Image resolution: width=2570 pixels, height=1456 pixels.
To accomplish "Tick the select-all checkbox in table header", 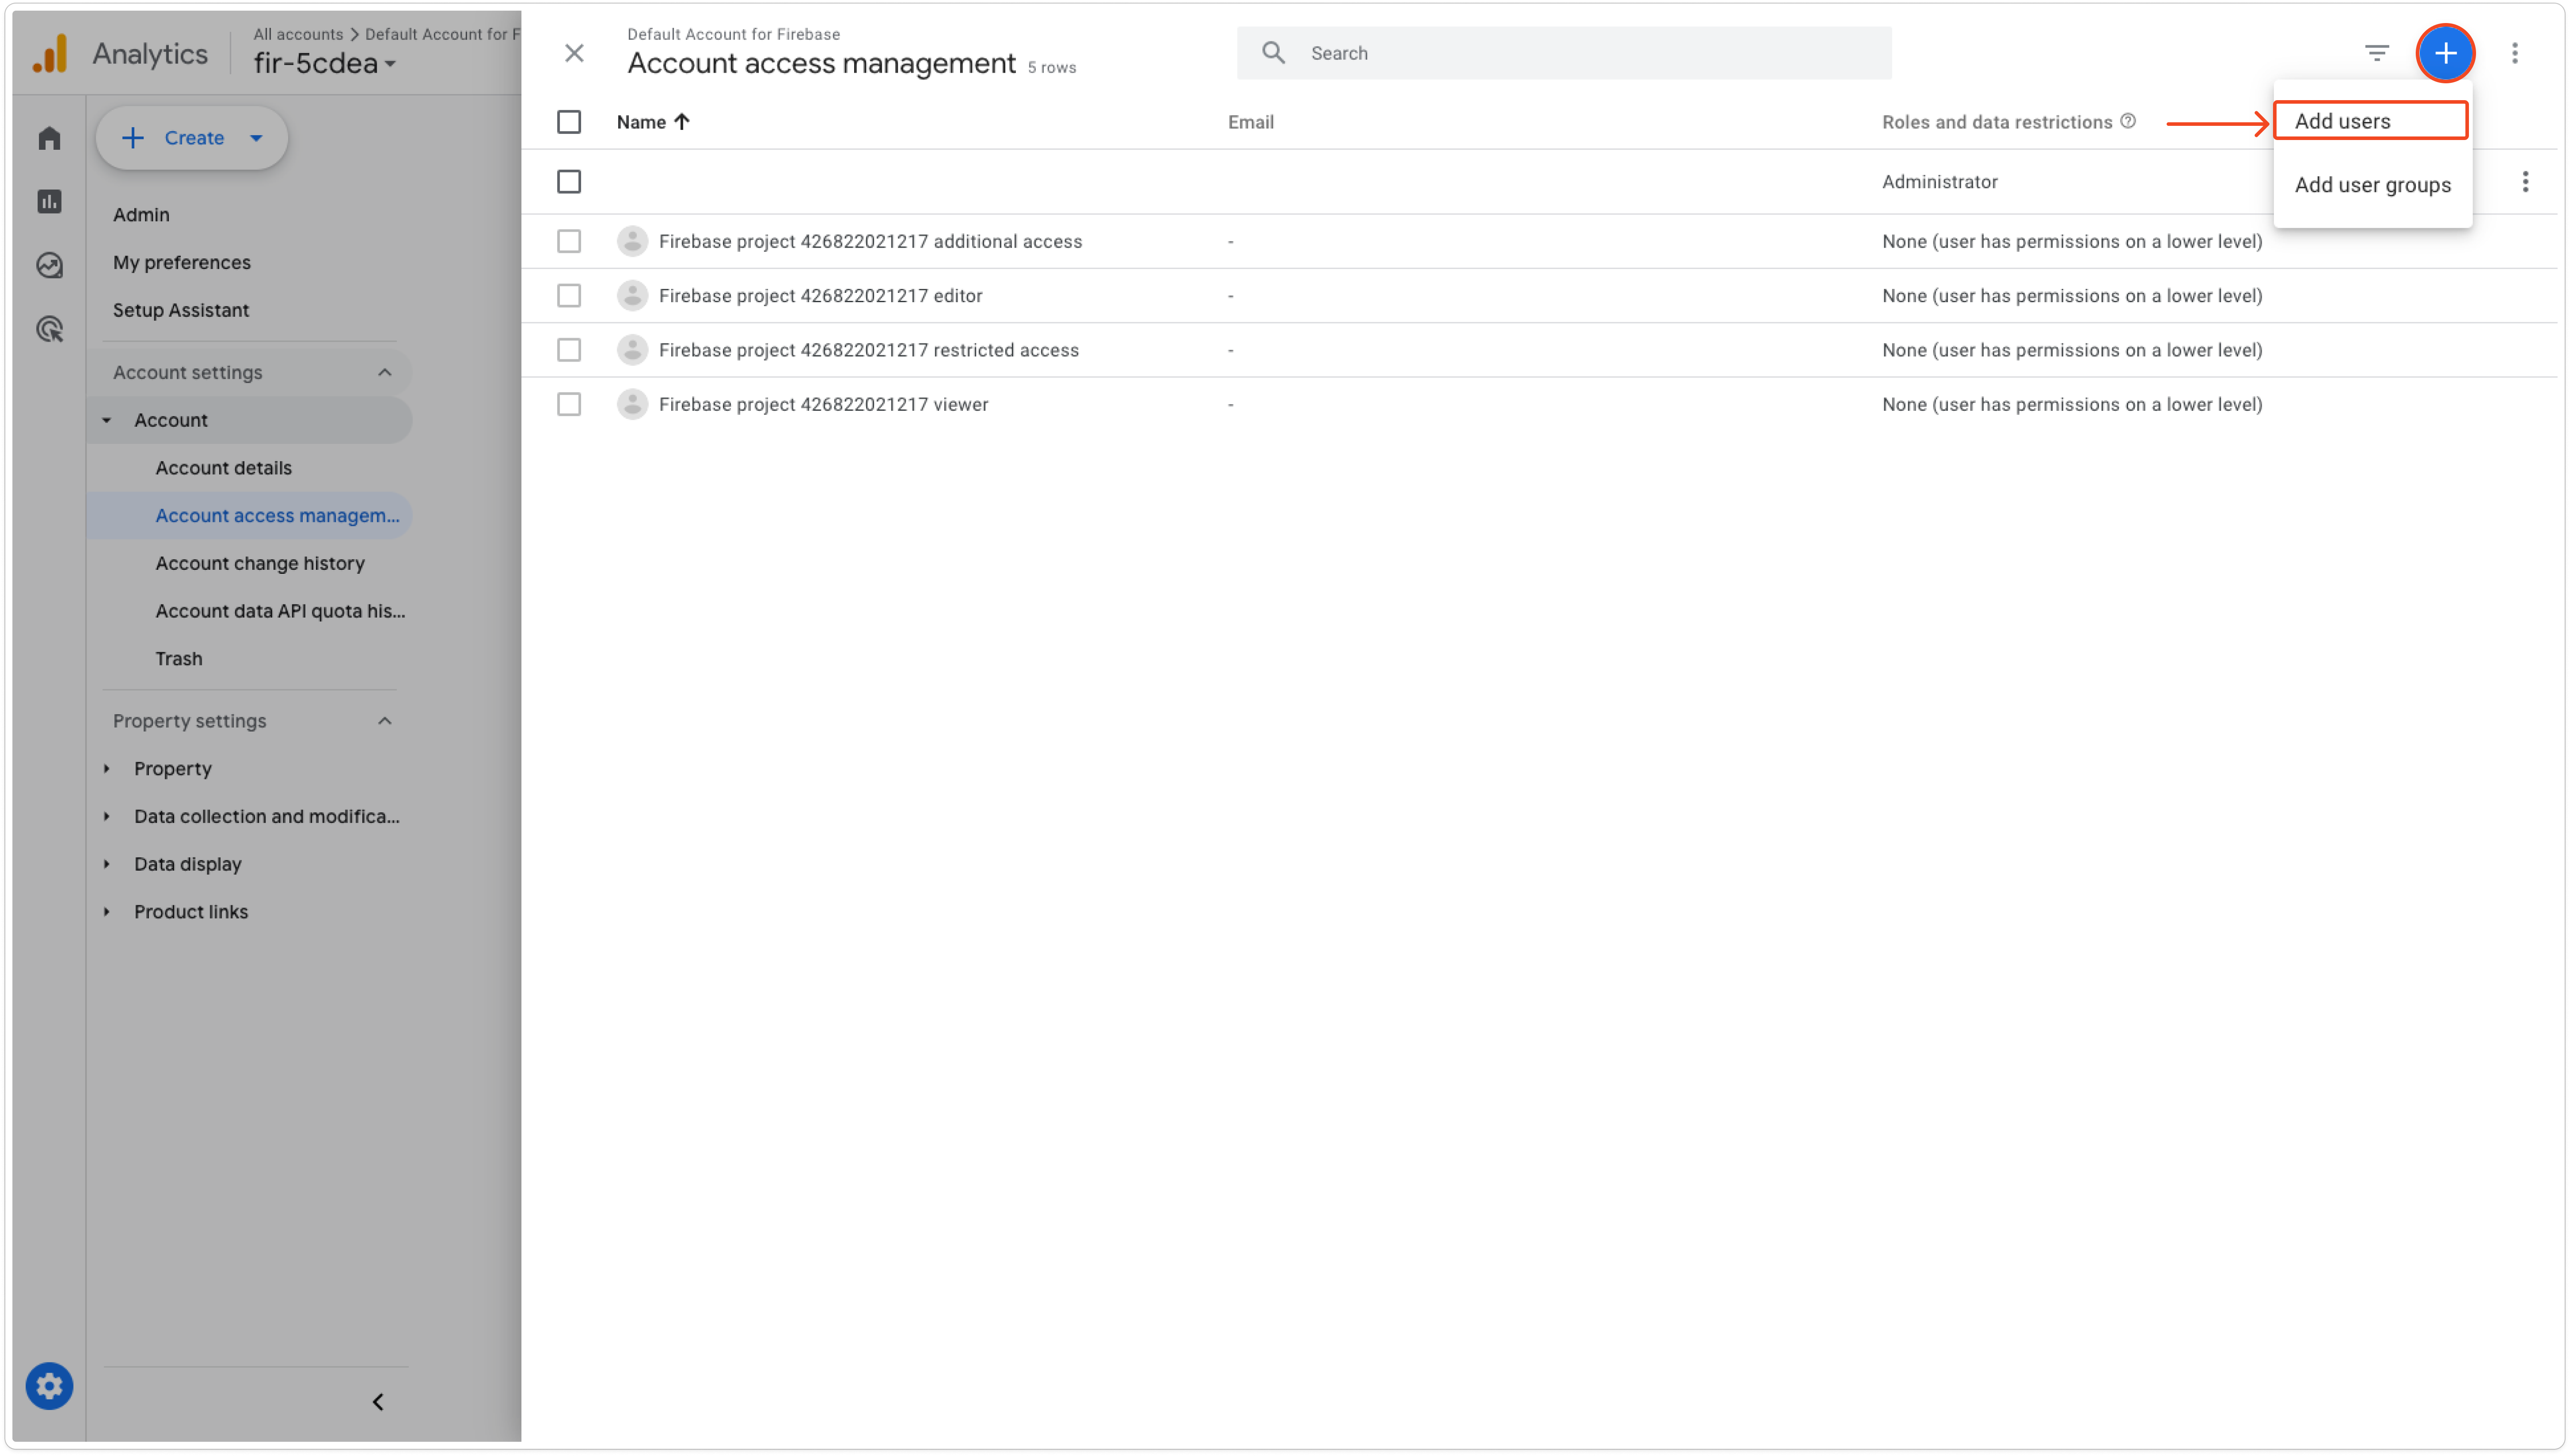I will (x=568, y=122).
